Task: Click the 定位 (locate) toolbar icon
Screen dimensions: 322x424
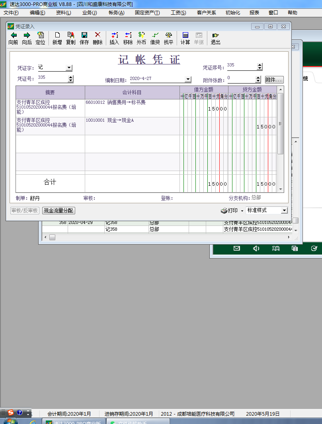Action: 40,35
